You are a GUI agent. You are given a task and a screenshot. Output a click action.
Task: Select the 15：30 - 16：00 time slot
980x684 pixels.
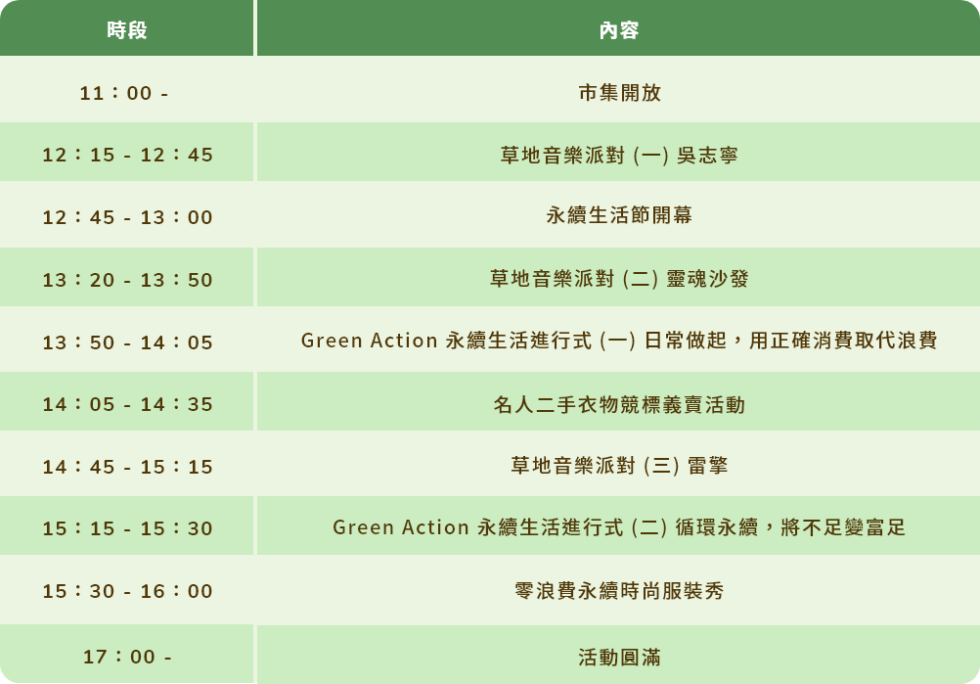[127, 591]
